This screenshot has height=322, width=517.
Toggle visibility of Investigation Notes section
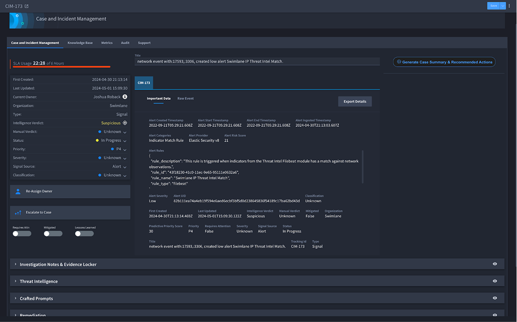pos(495,264)
